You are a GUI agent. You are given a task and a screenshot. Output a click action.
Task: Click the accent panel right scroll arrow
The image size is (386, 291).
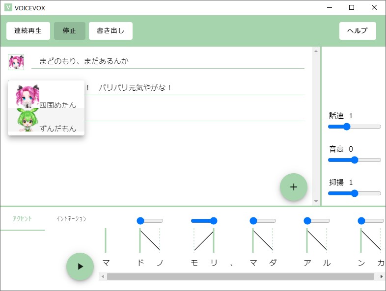coord(381,276)
